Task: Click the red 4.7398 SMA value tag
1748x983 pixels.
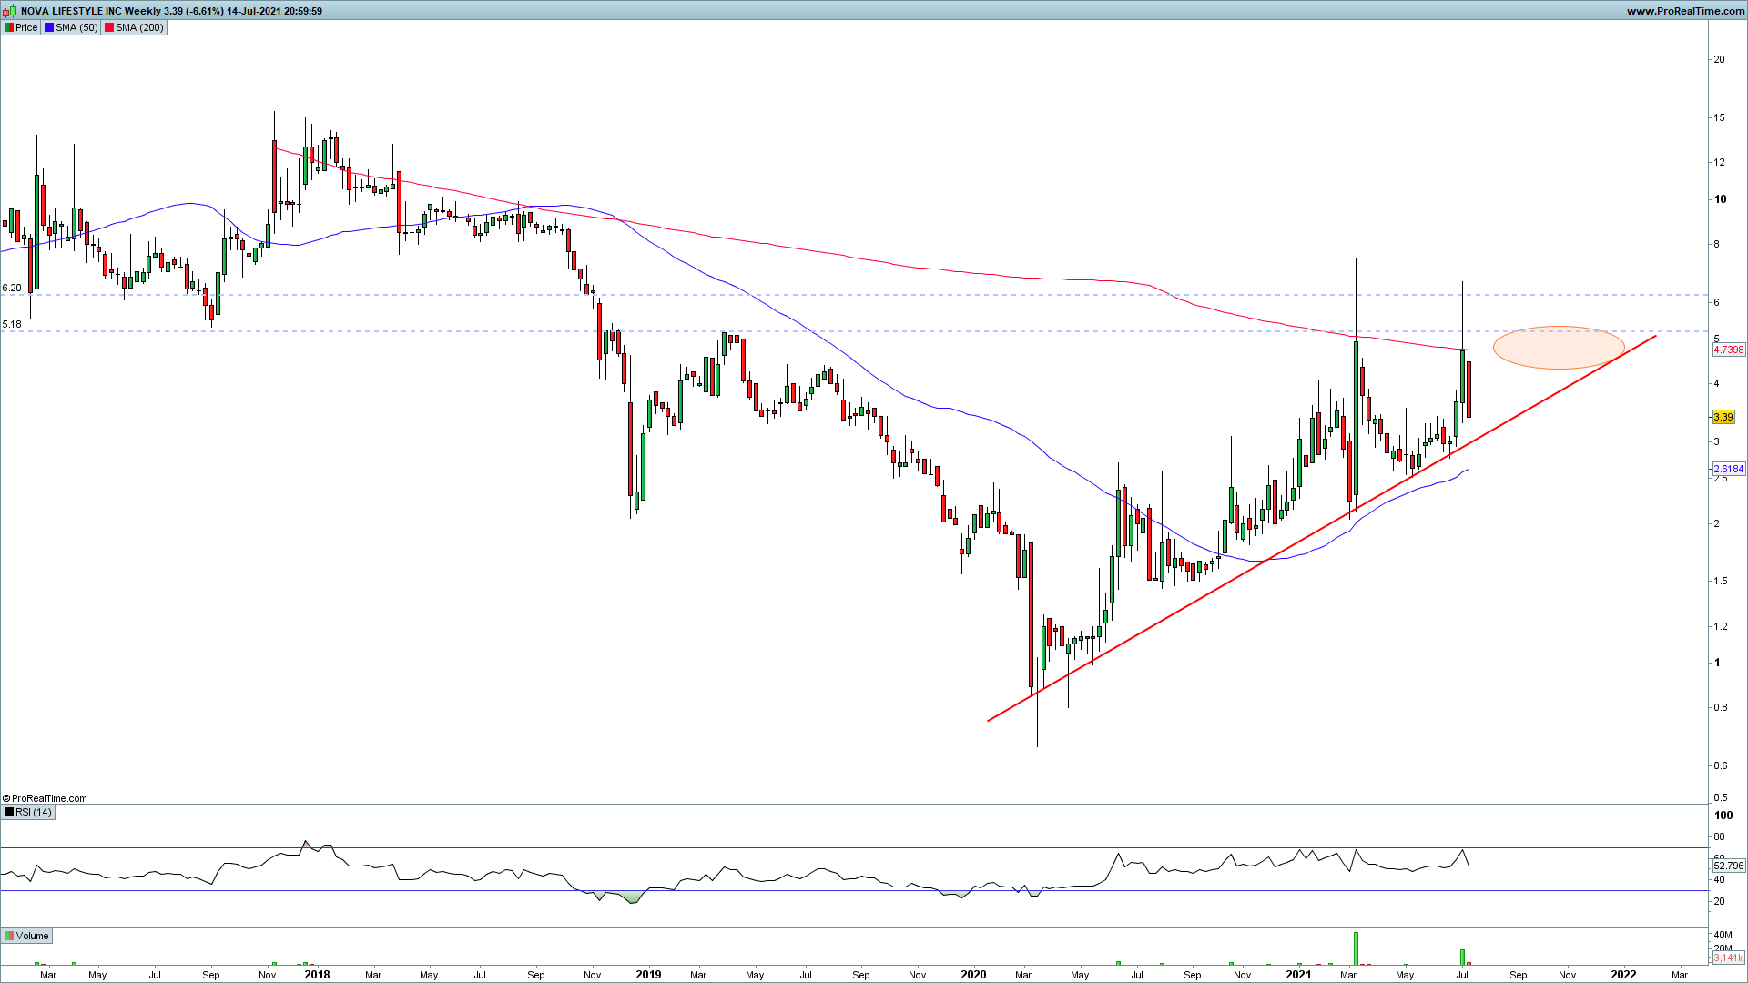Action: point(1728,350)
